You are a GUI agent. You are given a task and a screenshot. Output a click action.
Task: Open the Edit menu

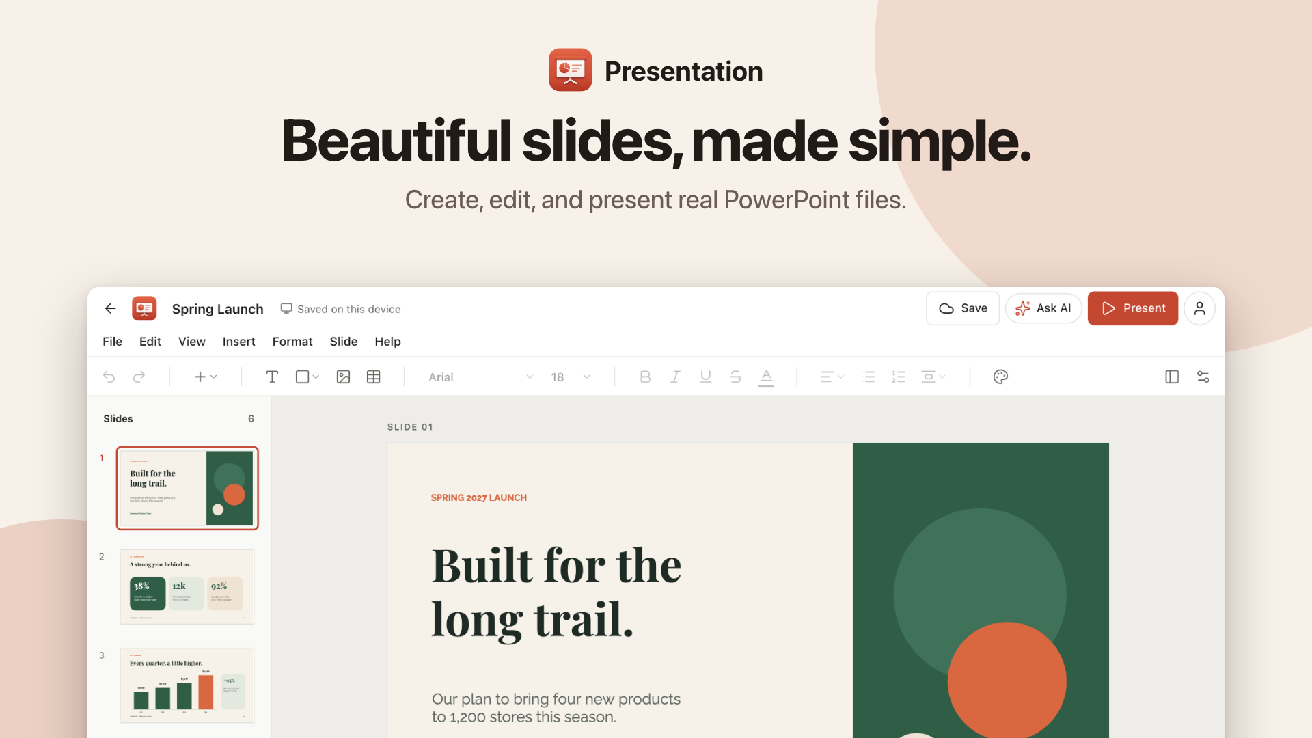click(150, 341)
